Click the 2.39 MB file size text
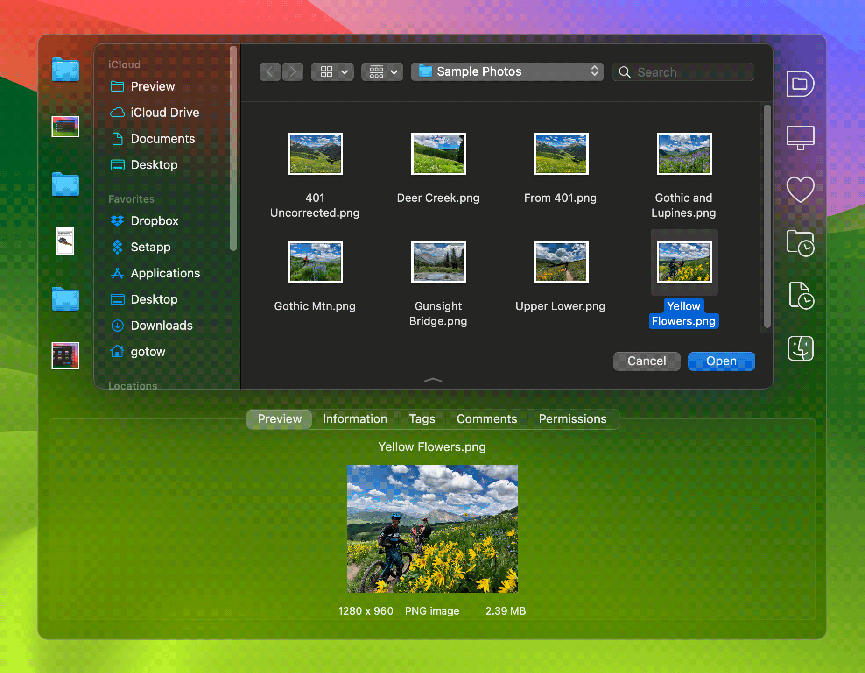Screen dimensions: 865x673 506,611
